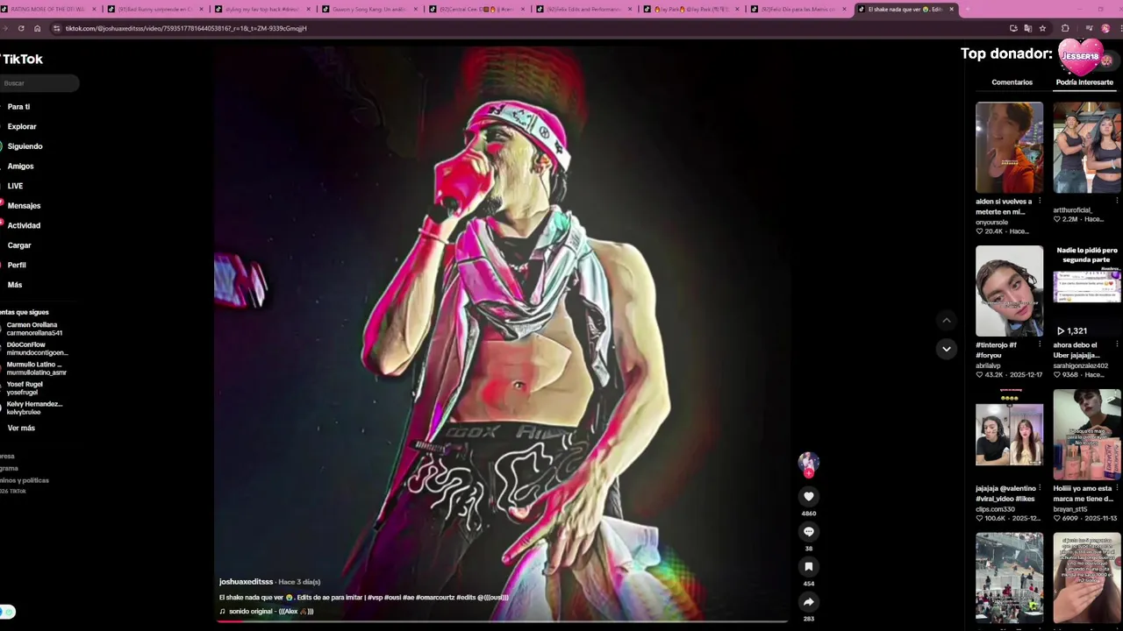
Task: Open 'jajajaja @valentino' video thumbnail
Action: point(1009,435)
